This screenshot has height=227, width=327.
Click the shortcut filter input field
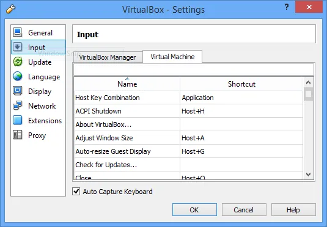click(194, 70)
